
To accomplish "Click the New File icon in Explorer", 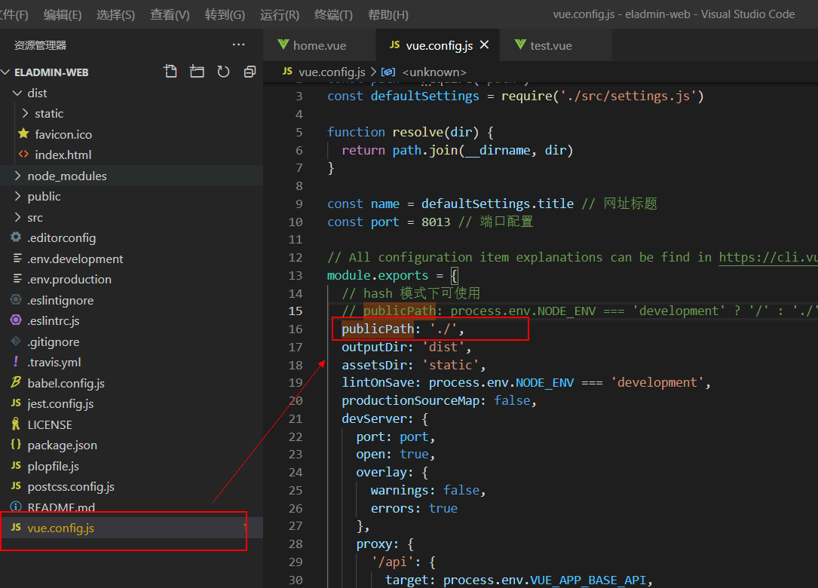I will [x=170, y=70].
